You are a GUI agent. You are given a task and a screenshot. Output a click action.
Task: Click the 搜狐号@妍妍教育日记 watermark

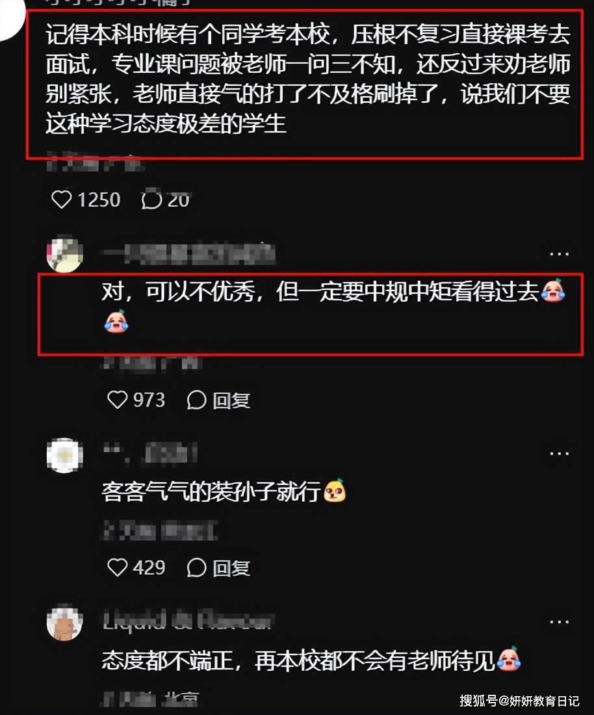pos(519,701)
